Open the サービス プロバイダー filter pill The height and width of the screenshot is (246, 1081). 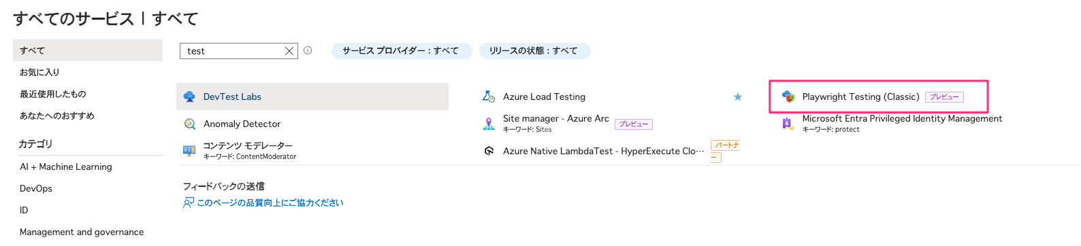(401, 51)
